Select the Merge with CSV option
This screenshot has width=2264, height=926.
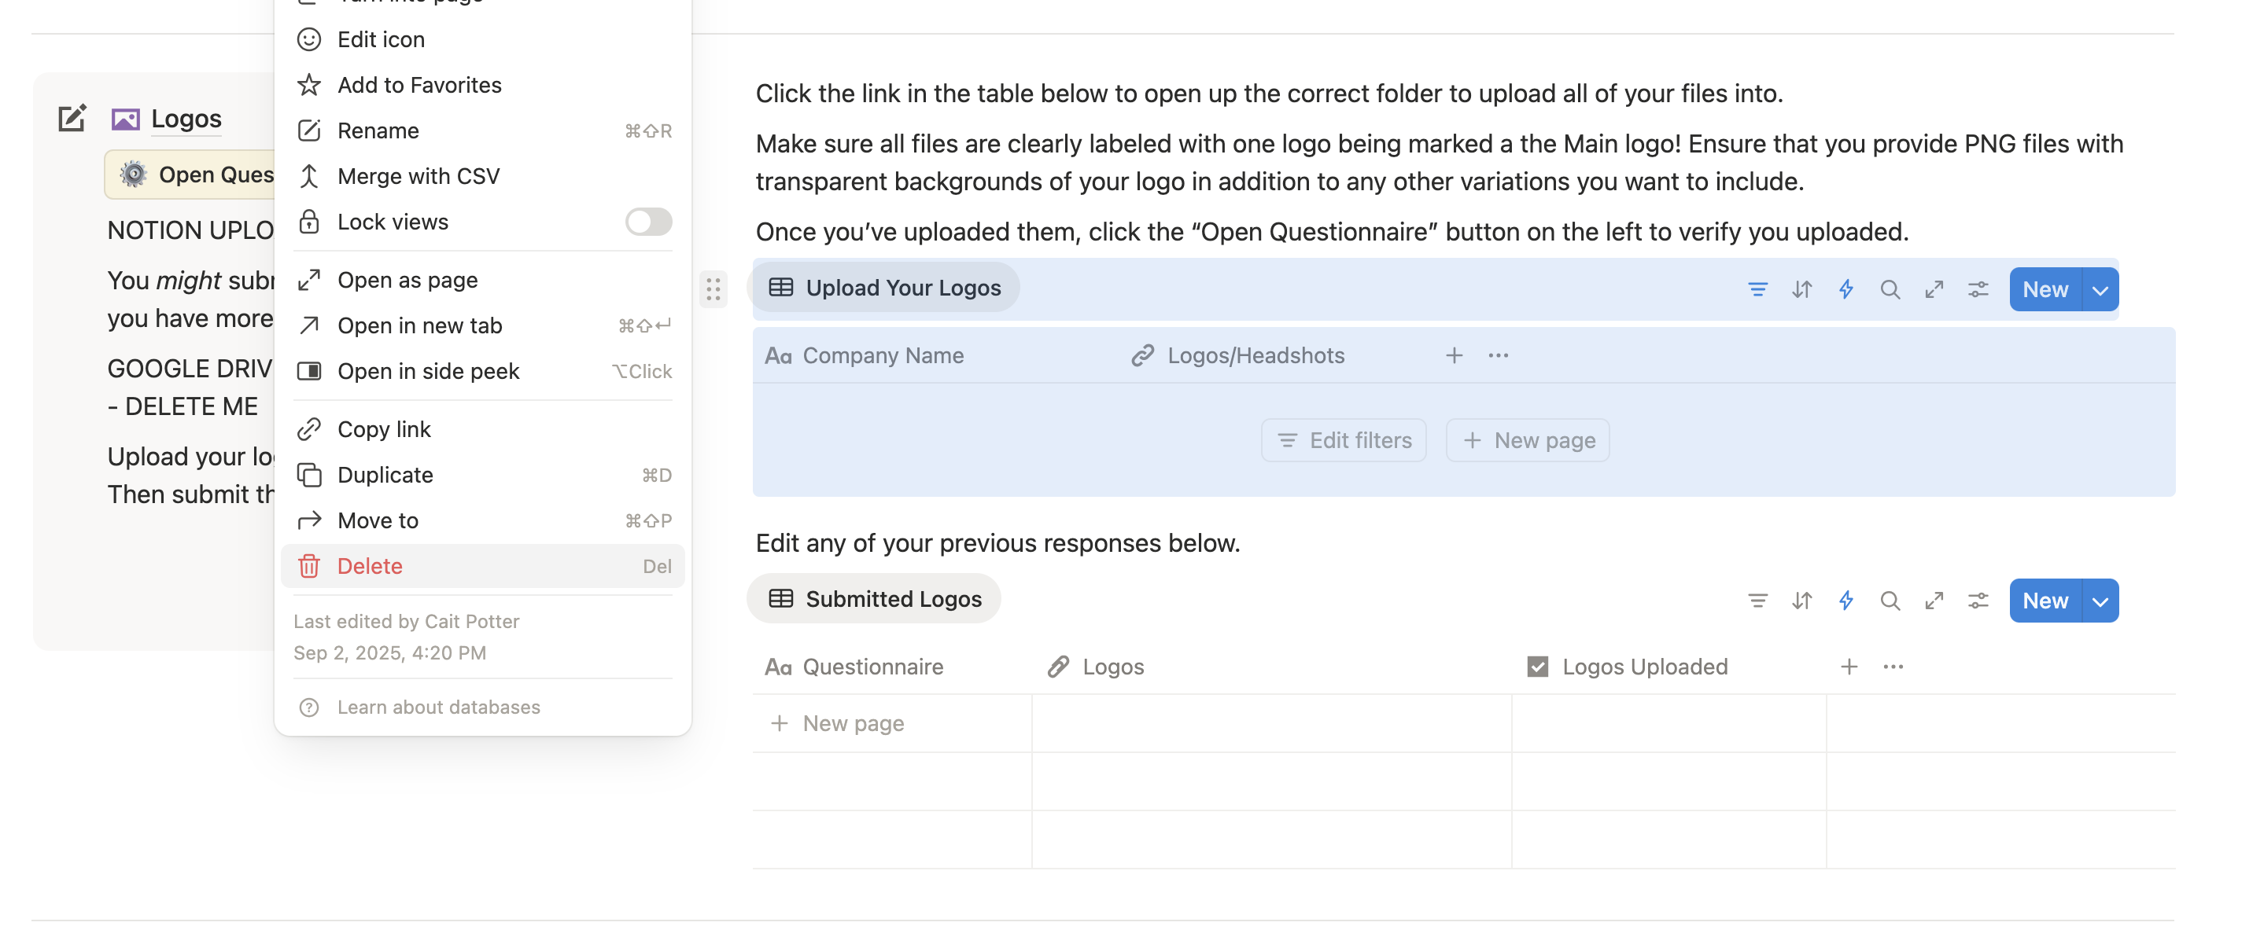point(418,176)
